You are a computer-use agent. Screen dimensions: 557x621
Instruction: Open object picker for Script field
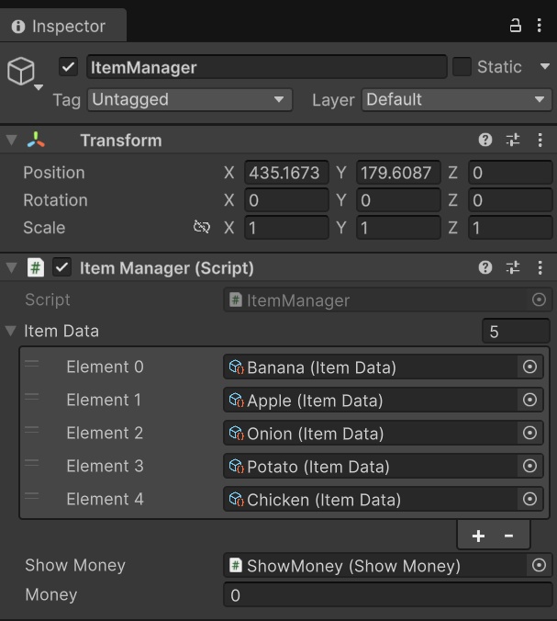tap(539, 299)
